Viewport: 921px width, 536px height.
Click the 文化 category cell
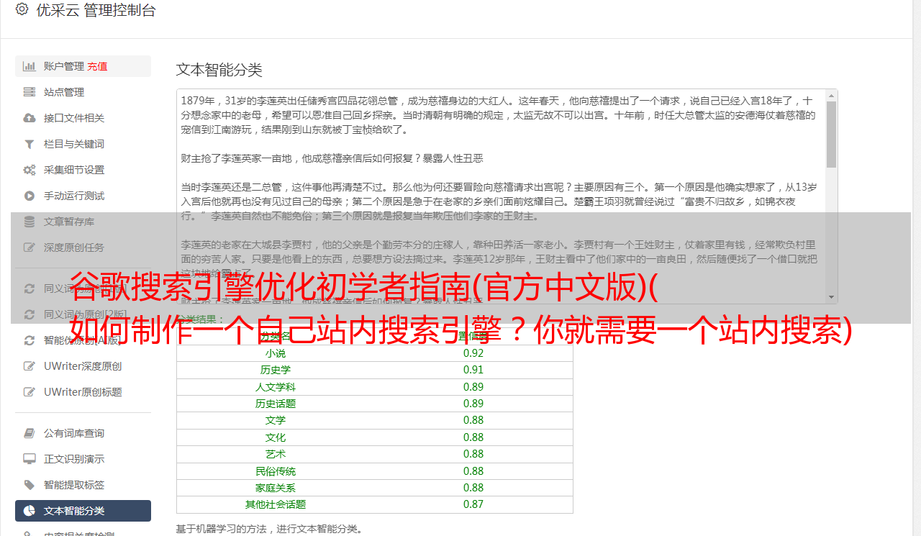(276, 437)
